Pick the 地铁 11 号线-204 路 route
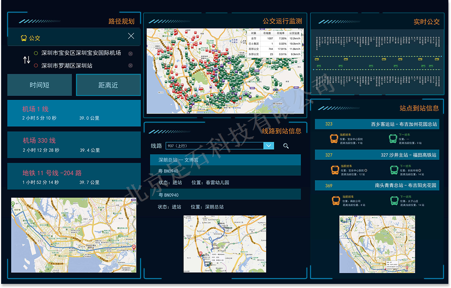This screenshot has width=451, height=288. pyautogui.click(x=74, y=177)
